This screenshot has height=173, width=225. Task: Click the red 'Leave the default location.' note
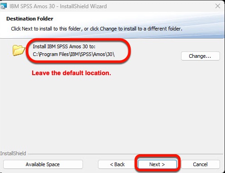pyautogui.click(x=71, y=73)
